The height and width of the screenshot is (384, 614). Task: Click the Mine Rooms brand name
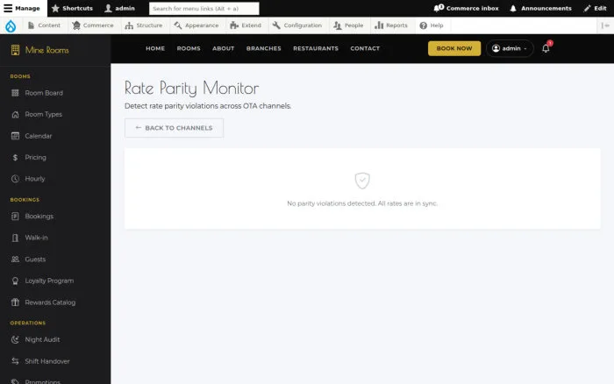pyautogui.click(x=47, y=50)
